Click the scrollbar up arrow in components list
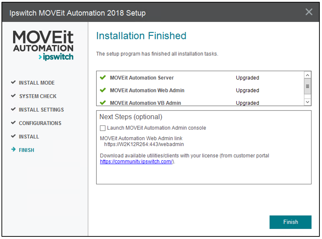Viewport: 322px width, 239px height. coord(307,74)
